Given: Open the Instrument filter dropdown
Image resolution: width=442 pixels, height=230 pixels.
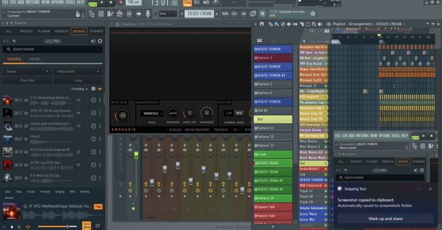Looking at the screenshot, I should pyautogui.click(x=78, y=71).
